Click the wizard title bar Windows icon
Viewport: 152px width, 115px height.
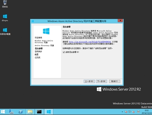[x=33, y=21]
